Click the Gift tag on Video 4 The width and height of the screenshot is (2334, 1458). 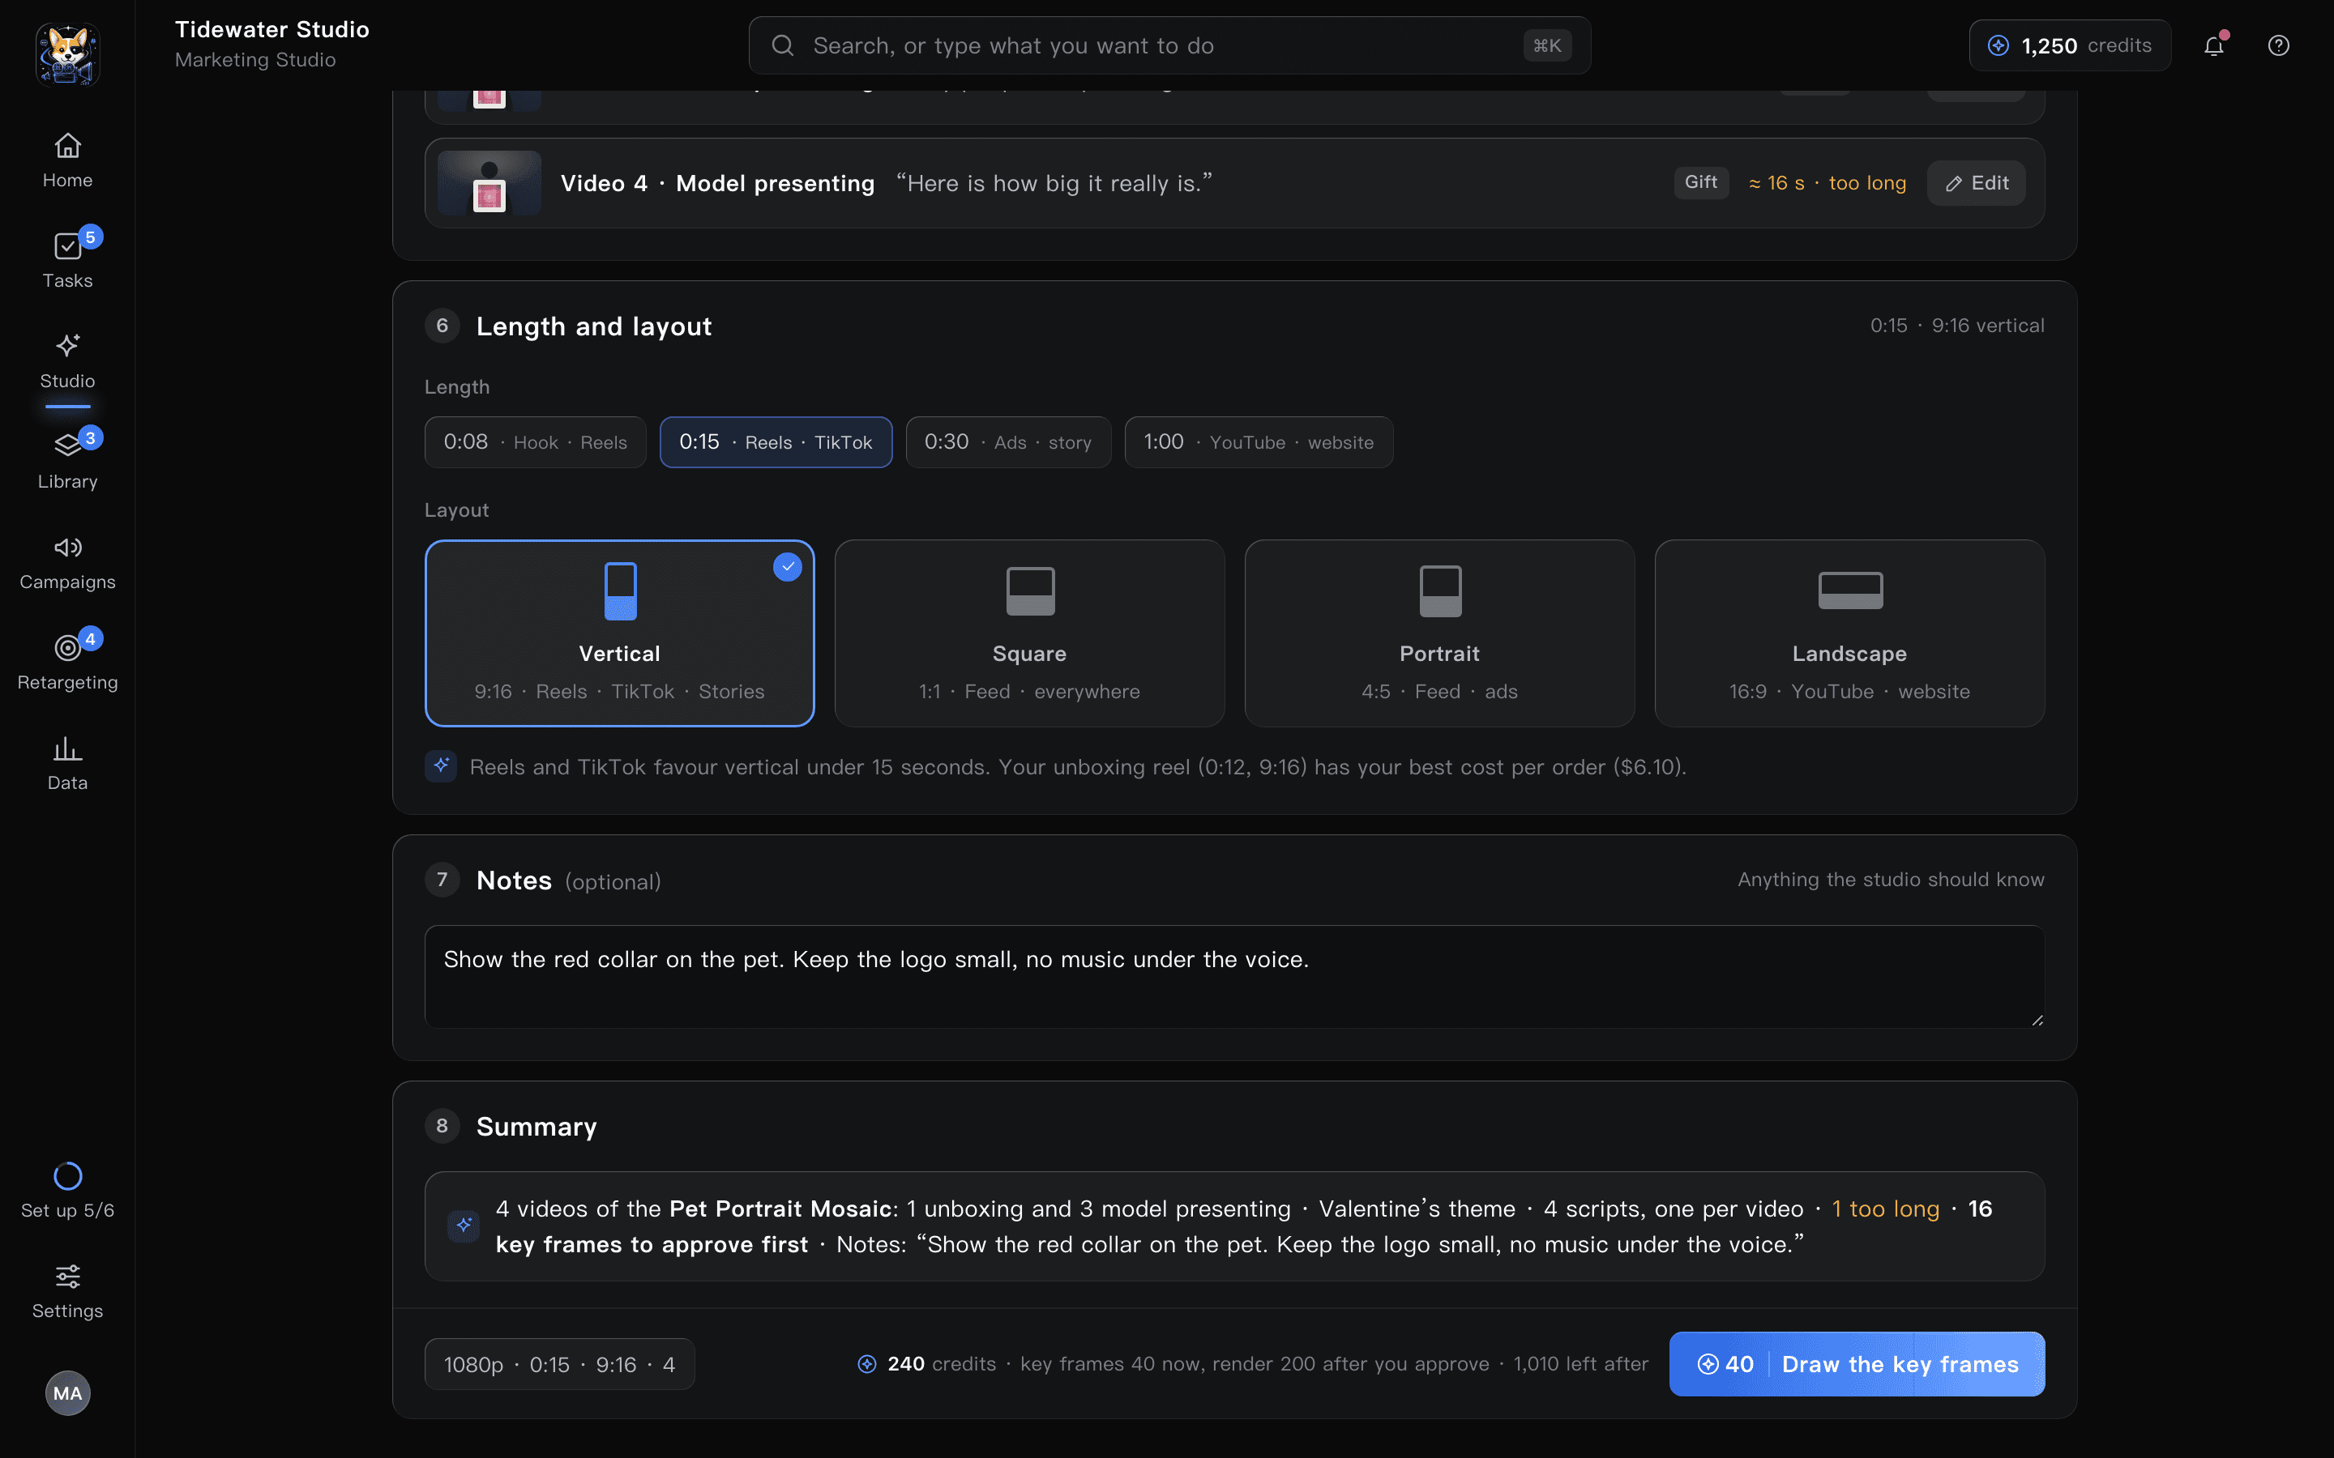pos(1700,182)
